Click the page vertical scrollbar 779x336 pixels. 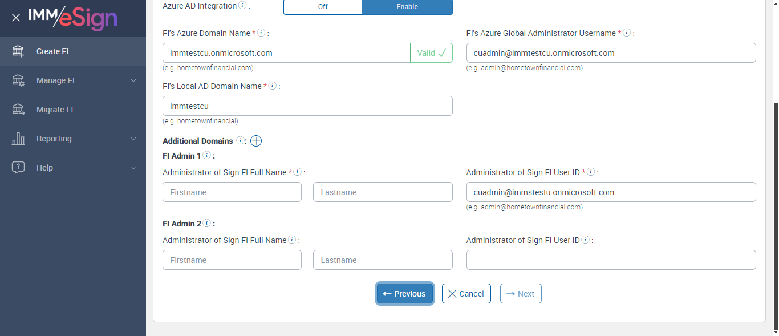click(x=776, y=217)
